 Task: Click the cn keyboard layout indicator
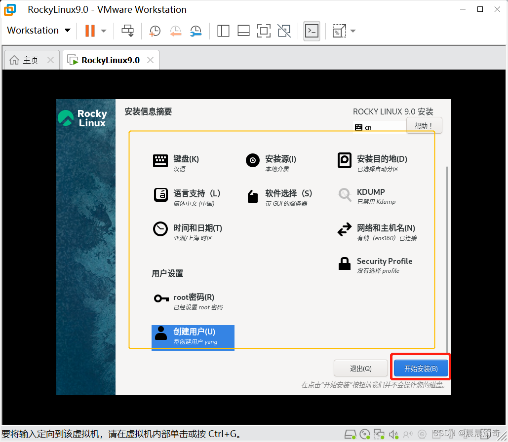click(x=379, y=127)
